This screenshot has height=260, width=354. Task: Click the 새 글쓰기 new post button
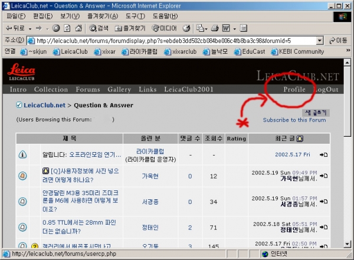[316, 113]
